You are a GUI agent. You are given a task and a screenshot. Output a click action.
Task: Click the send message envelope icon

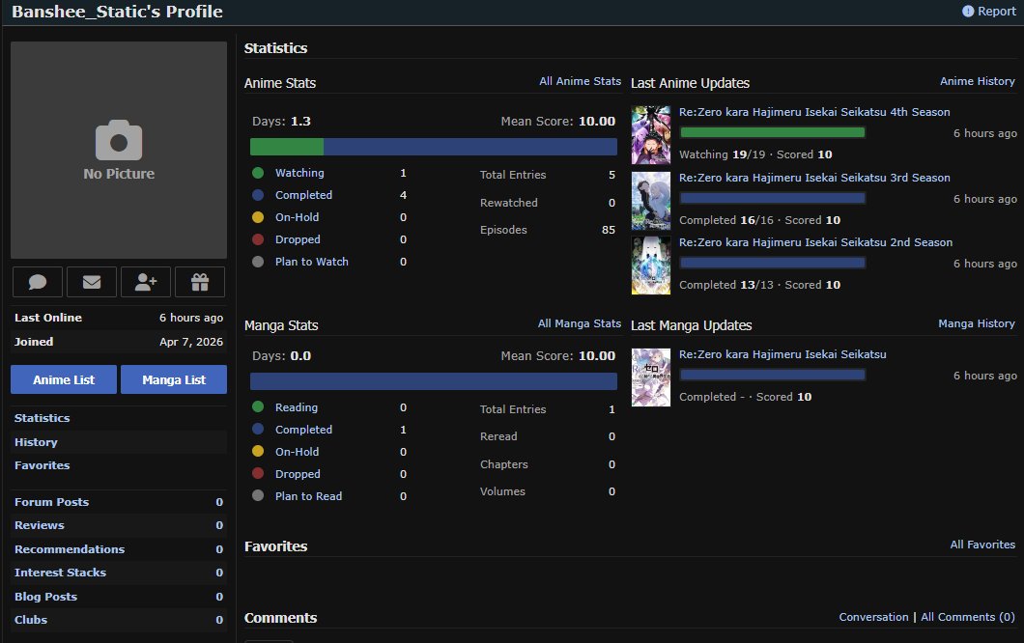(92, 282)
